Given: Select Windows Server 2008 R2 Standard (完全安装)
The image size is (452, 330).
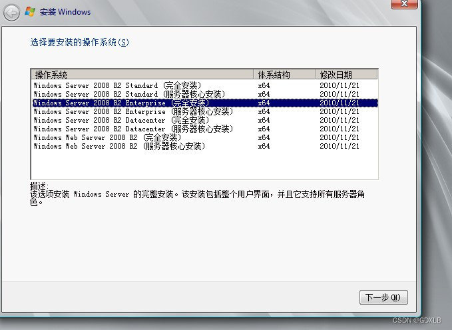Looking at the screenshot, I should [204, 85].
